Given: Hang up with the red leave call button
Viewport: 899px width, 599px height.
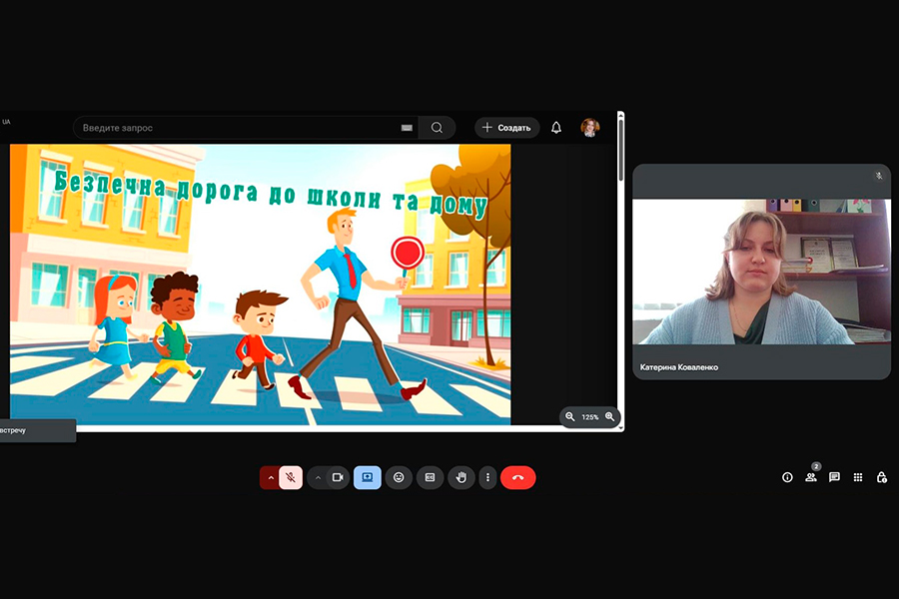Looking at the screenshot, I should (x=517, y=478).
